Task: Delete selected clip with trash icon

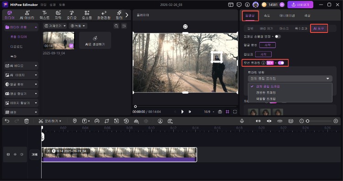Action: pyautogui.click(x=27, y=121)
